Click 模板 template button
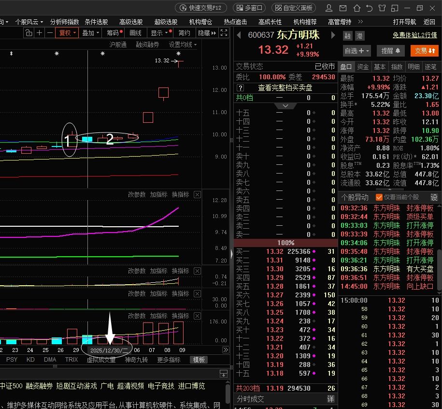This screenshot has height=409, width=442. 199,360
